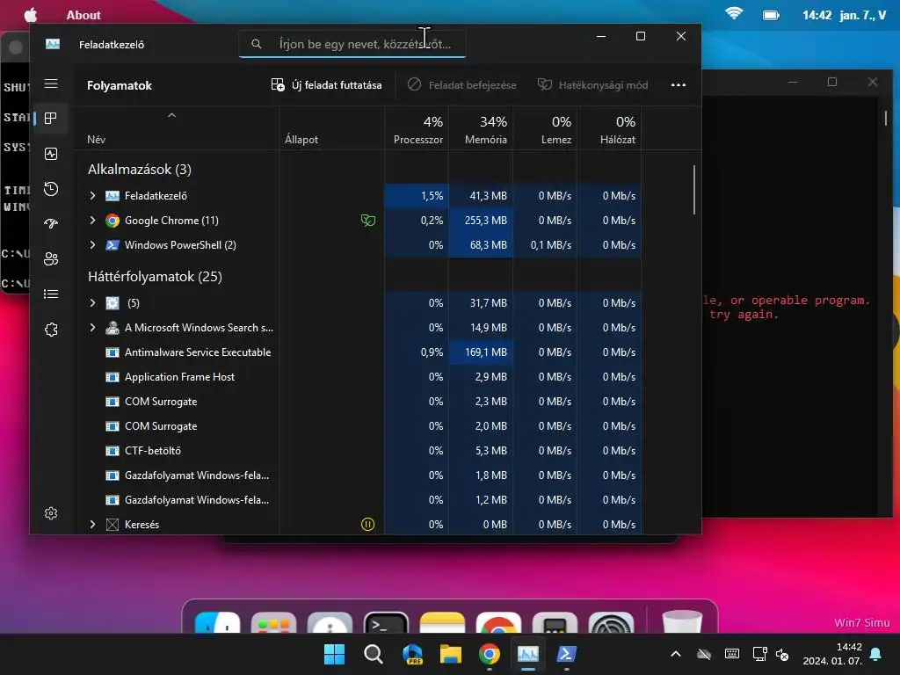Click the Windows Start button on taskbar
Screen dimensions: 900x675
coord(334,654)
